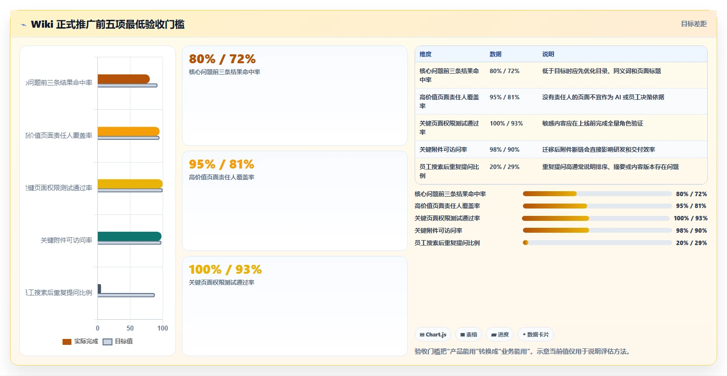Click the Chart.js tag chip
The height and width of the screenshot is (376, 727).
tap(433, 334)
